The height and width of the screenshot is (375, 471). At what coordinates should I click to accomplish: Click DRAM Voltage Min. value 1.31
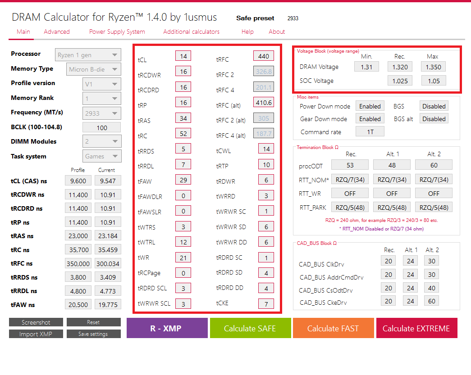[366, 67]
